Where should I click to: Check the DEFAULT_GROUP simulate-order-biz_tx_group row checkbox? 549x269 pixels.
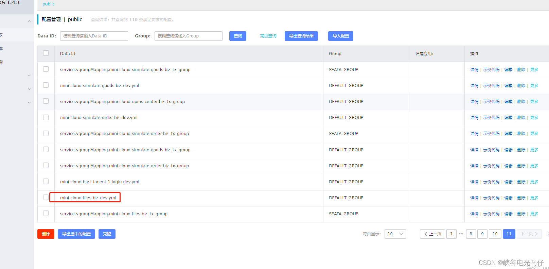[46, 165]
